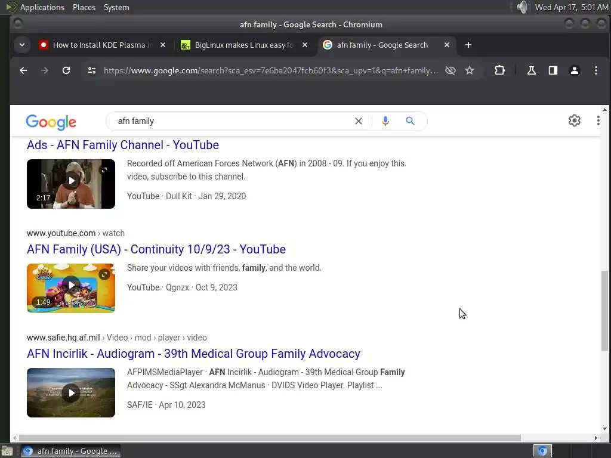Click the scroll up arrow
611x458 pixels.
(x=604, y=110)
